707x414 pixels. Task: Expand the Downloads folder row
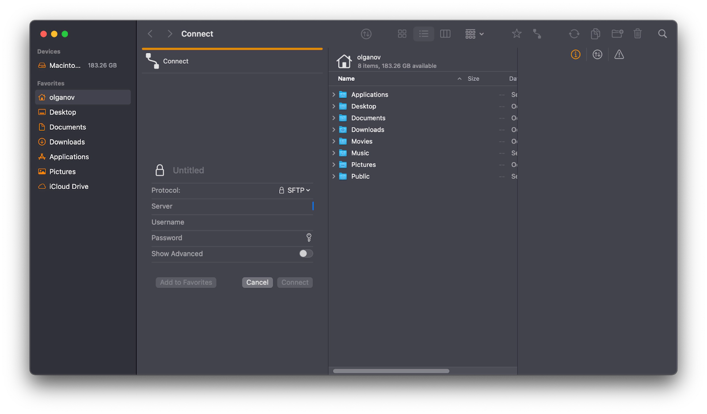[x=334, y=130]
